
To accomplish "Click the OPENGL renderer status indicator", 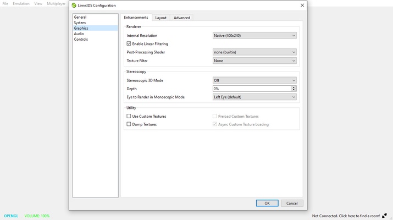I will coord(11,216).
